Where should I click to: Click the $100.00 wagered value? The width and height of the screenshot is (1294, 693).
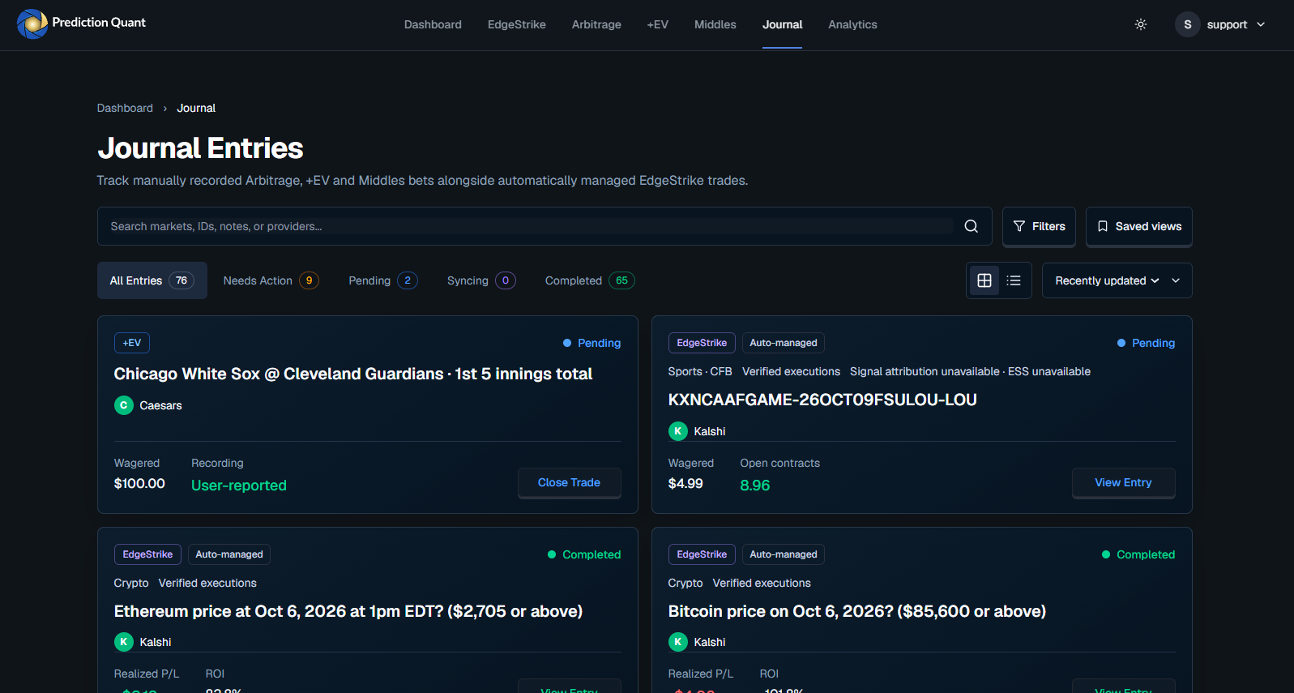point(139,483)
